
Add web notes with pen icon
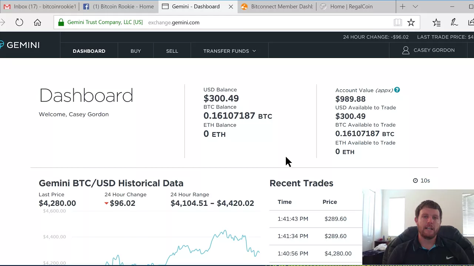(454, 23)
